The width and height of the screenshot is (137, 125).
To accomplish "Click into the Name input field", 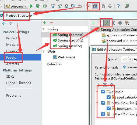I will [x=129, y=59].
